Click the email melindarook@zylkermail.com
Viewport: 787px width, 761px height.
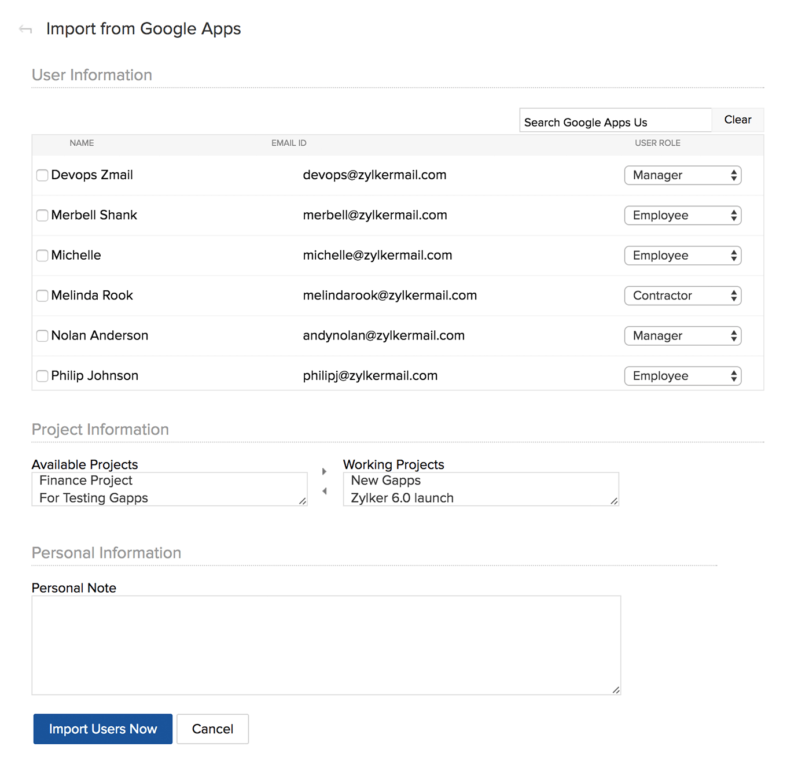click(390, 295)
